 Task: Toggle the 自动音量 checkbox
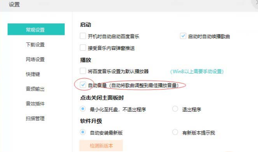[83, 85]
